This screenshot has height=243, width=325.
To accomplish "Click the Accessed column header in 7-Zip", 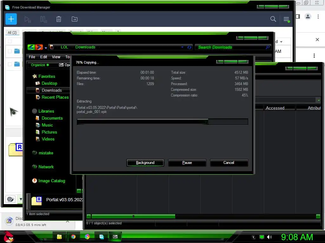I will (275, 108).
